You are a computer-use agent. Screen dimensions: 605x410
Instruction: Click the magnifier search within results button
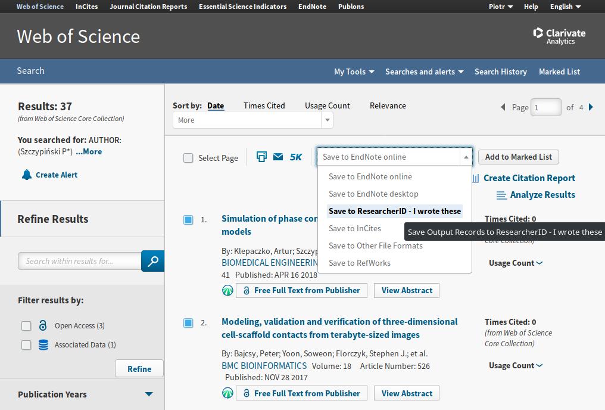[x=153, y=261]
